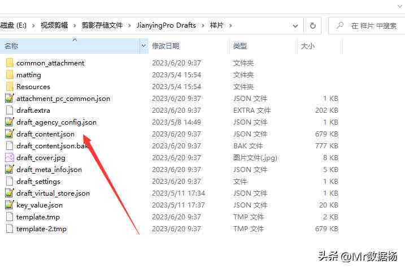Click the date 2023/5/8 14:49
This screenshot has height=269, width=405.
(176, 122)
